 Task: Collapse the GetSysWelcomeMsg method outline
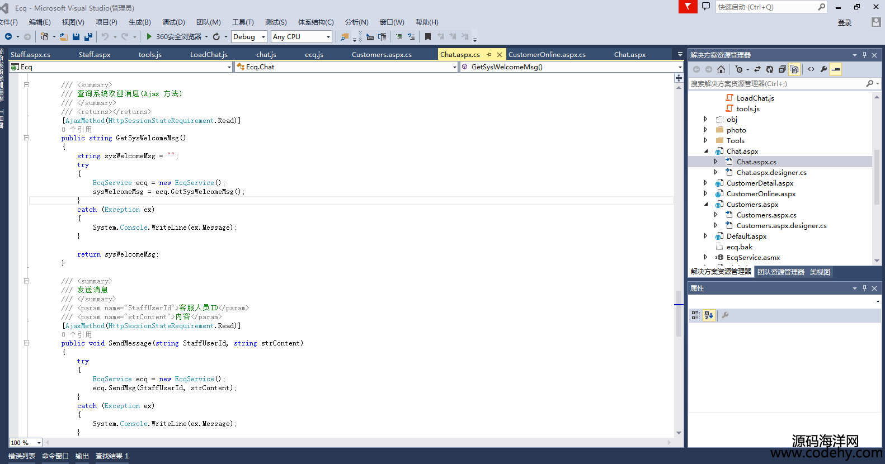click(x=26, y=138)
